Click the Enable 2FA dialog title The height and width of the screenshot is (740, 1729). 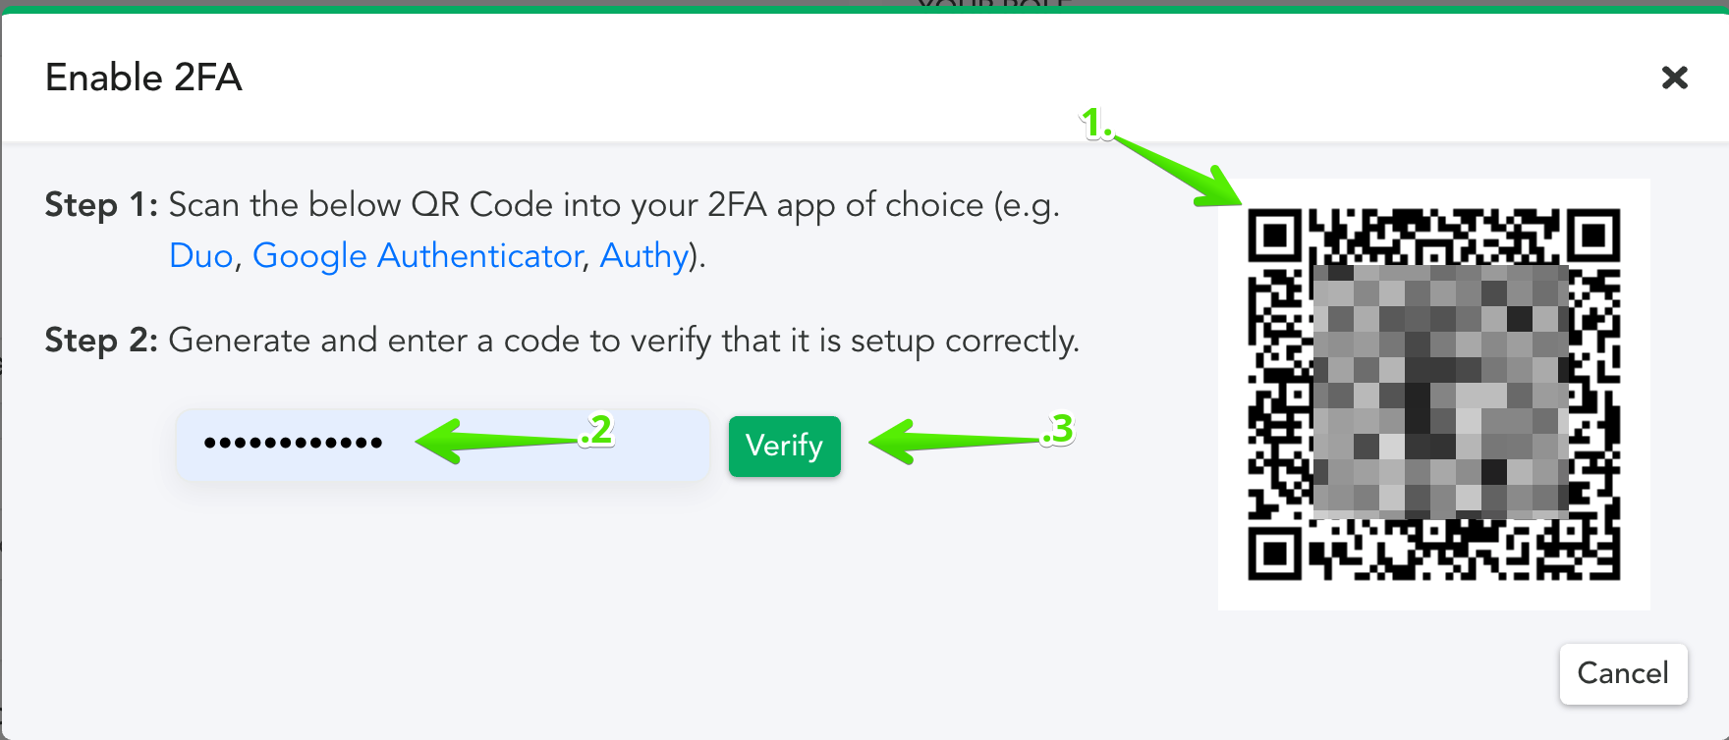(143, 78)
